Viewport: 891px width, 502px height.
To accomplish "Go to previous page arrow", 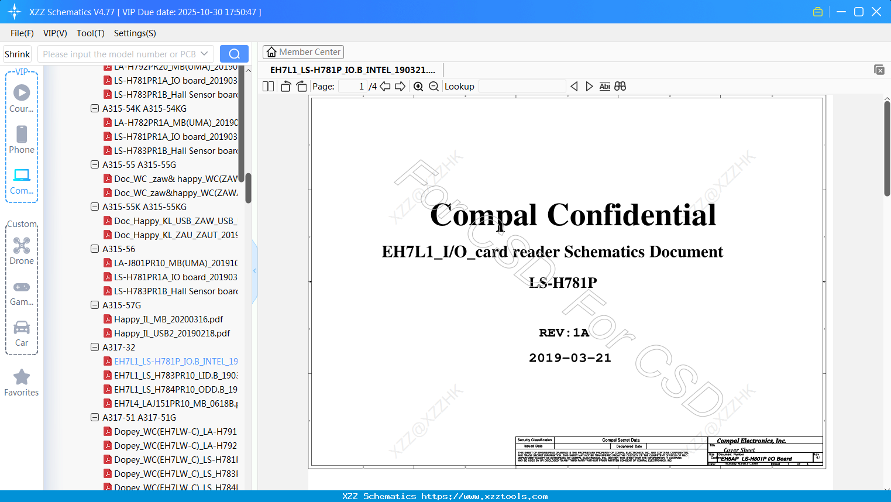I will tap(385, 86).
